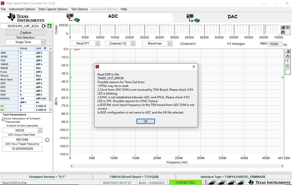Click results table scroll down arrow
This screenshot has height=185, width=292.
click(50, 110)
